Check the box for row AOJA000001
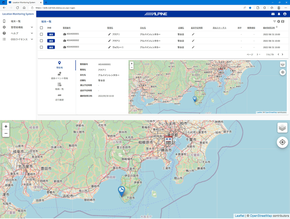The width and height of the screenshot is (290, 219). (x=42, y=34)
